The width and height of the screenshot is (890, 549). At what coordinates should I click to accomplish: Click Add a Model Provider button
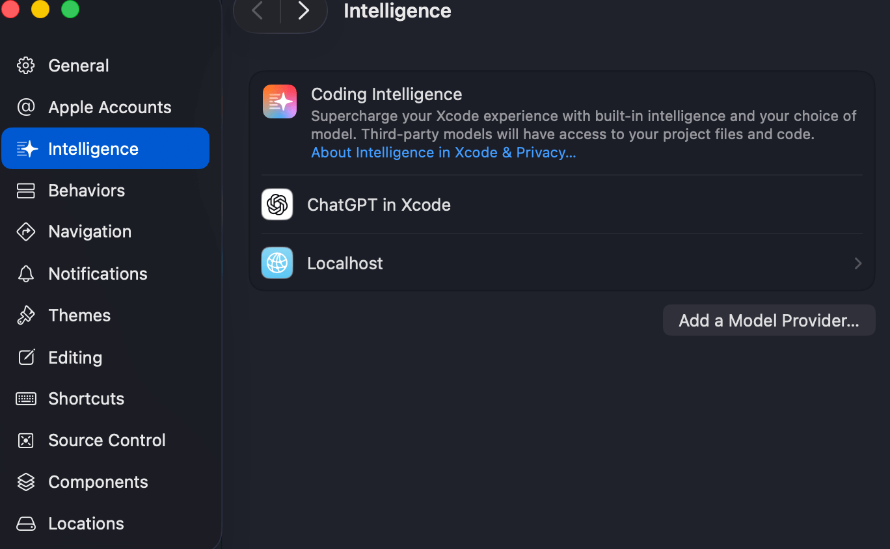pyautogui.click(x=768, y=321)
